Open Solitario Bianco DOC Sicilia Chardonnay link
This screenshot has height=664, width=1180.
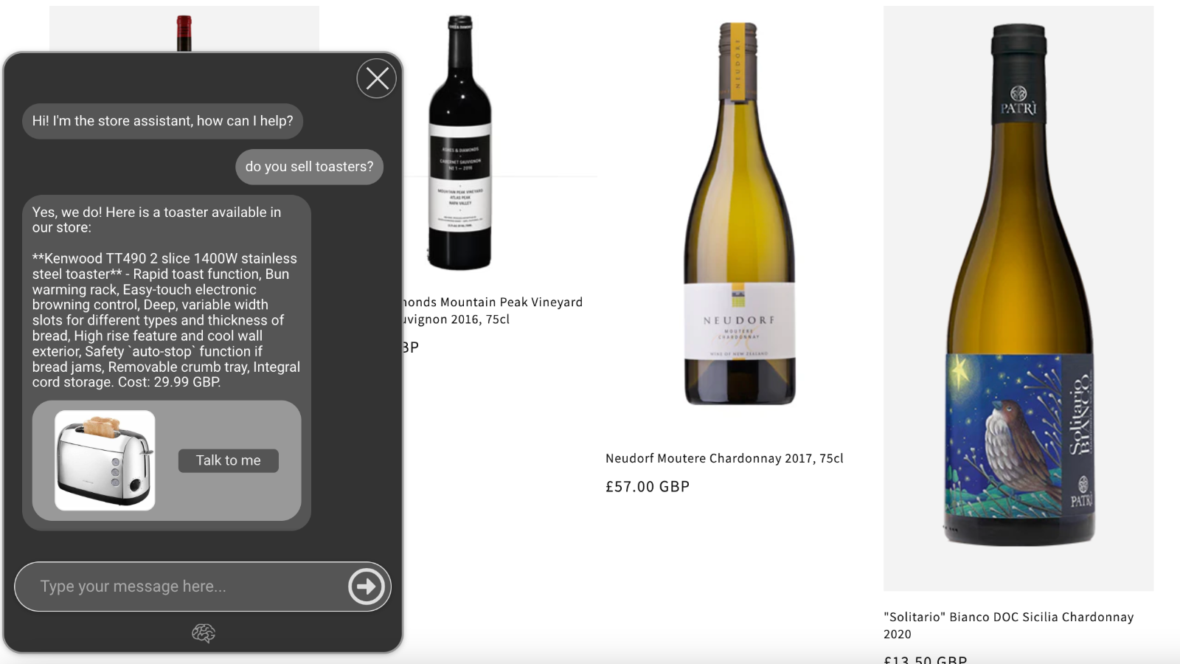click(x=1009, y=625)
